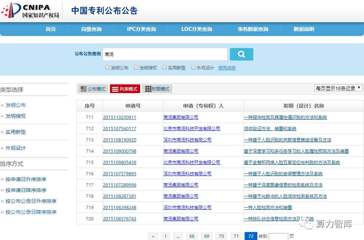The width and height of the screenshot is (364, 240).
Task: Switch to 列表模式 view
Action: (124, 89)
